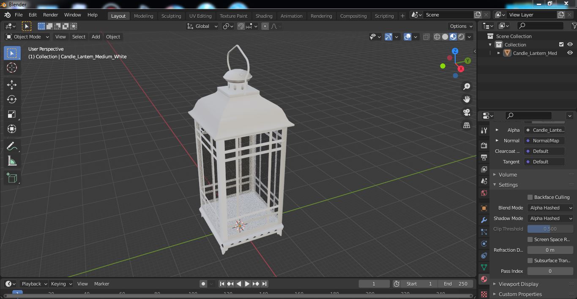Open the Tool properties tab
577x299 pixels.
[x=484, y=130]
